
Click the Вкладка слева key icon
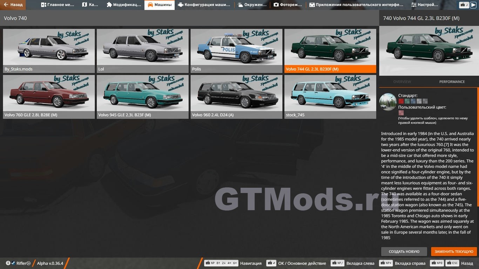[338, 263]
